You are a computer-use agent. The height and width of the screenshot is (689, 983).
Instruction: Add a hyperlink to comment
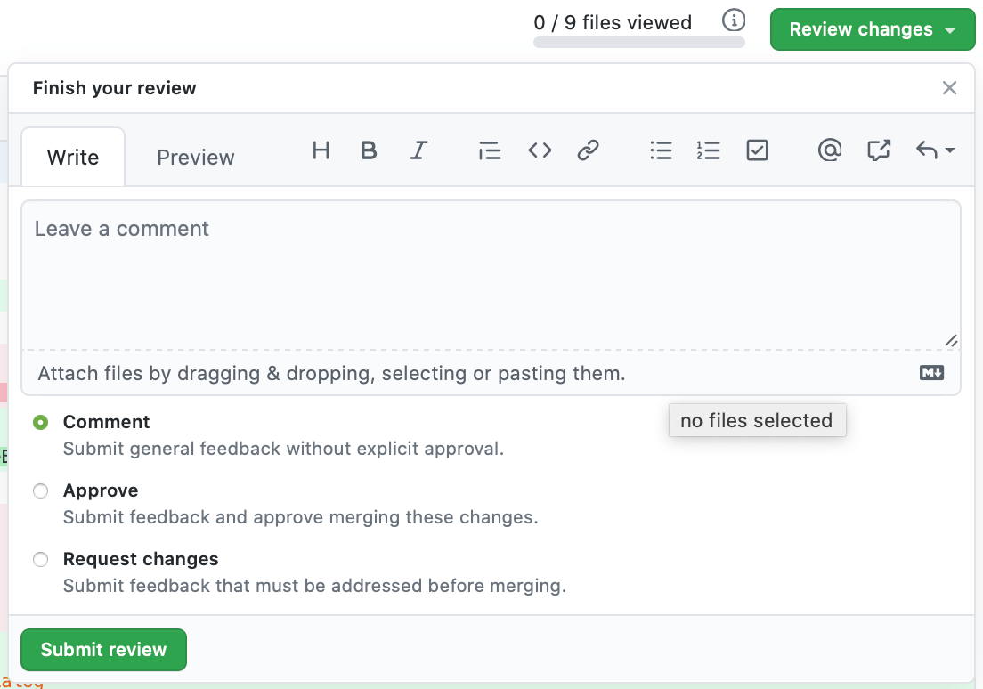588,150
